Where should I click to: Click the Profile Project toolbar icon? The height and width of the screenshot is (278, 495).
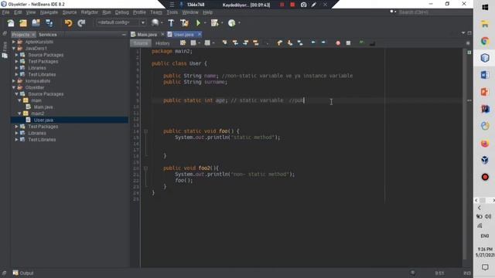(x=232, y=22)
